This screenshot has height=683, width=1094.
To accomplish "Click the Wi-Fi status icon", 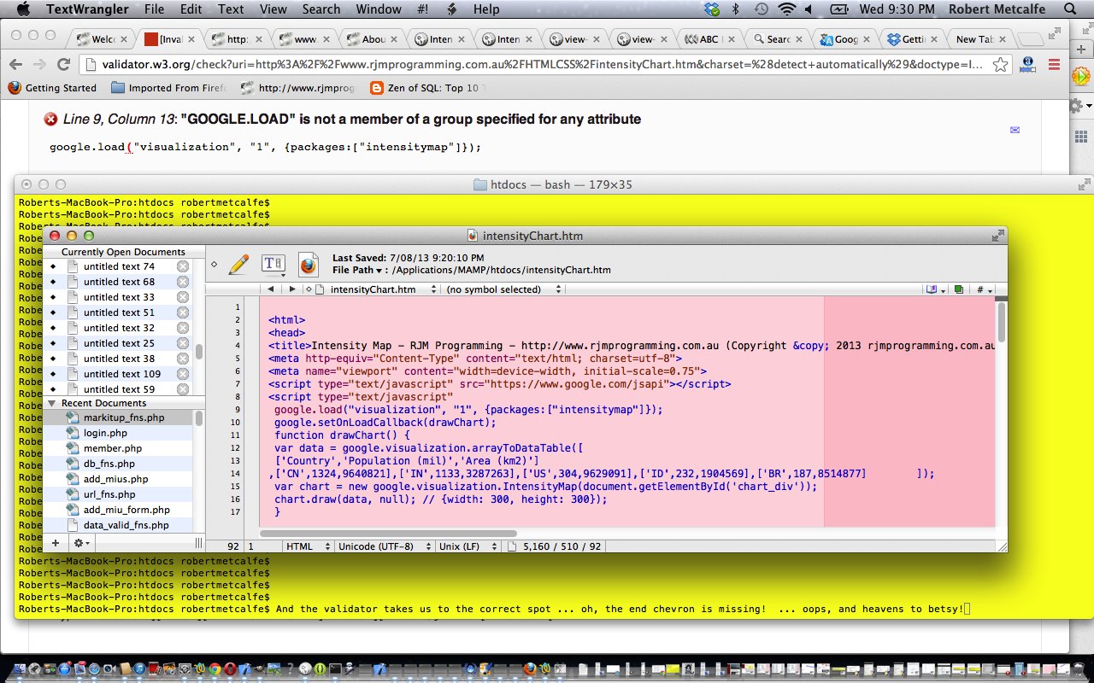I will [786, 9].
